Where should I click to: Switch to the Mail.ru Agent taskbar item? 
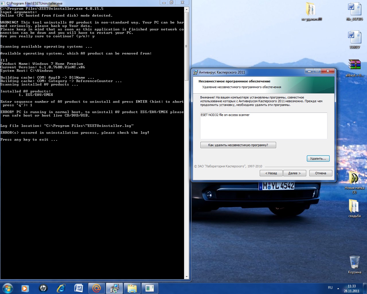click(x=97, y=288)
